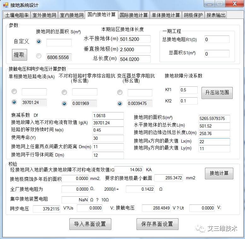Click the Ig(A) field showing 39701.24
The width and height of the screenshot is (245, 239).
pos(108,123)
